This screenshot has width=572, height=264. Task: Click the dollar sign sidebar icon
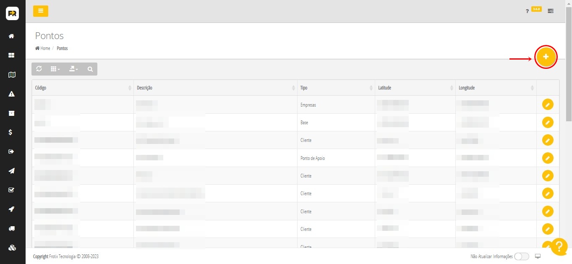[12, 132]
